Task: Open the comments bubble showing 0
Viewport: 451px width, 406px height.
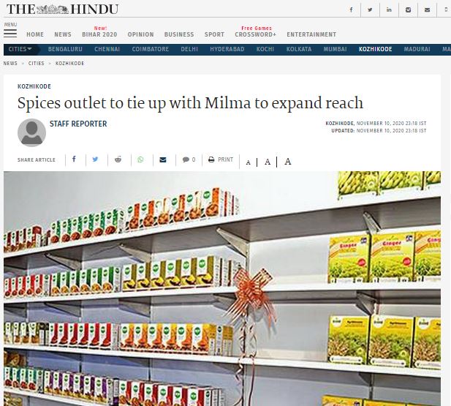Action: tap(189, 159)
